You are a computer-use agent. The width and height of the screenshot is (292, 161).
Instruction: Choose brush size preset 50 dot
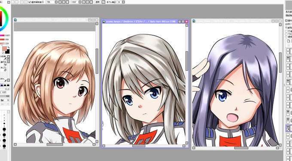click(x=4, y=135)
